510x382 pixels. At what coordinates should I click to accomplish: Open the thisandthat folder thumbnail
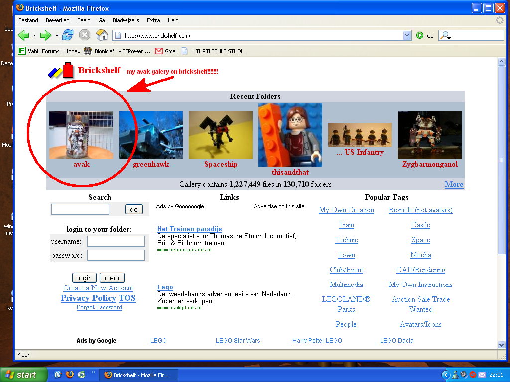[x=290, y=135]
